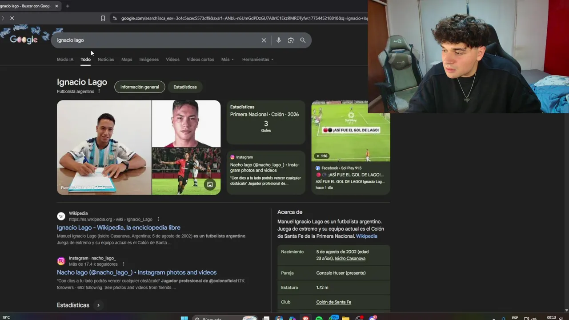Image resolution: width=569 pixels, height=320 pixels.
Task: Click the browser forward arrow
Action: 3,18
